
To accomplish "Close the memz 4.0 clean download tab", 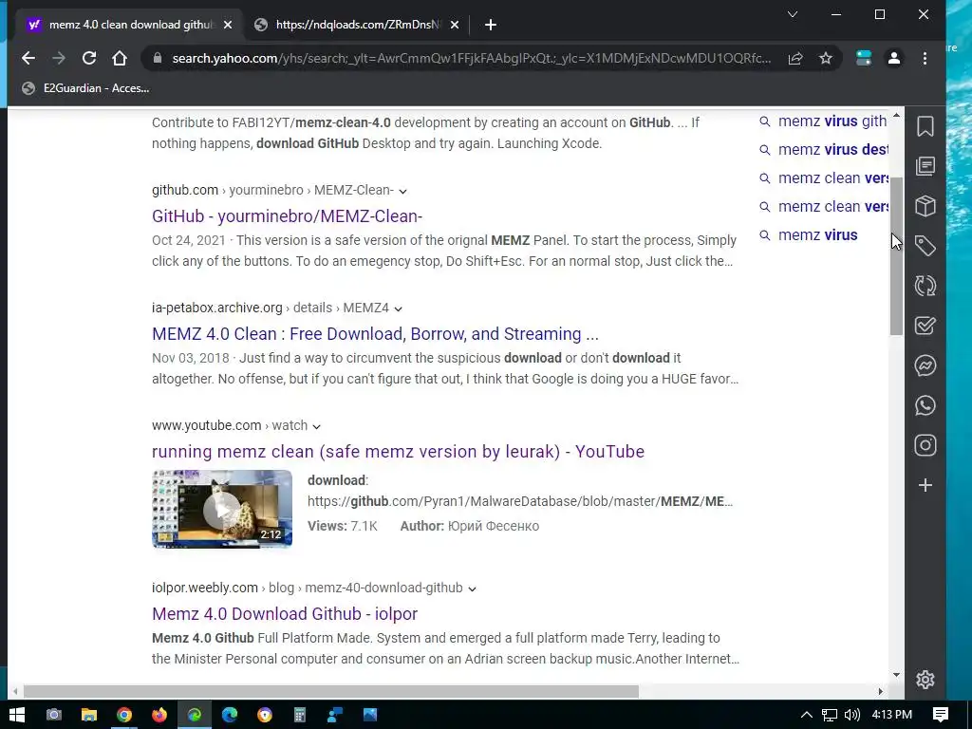I will tap(228, 25).
